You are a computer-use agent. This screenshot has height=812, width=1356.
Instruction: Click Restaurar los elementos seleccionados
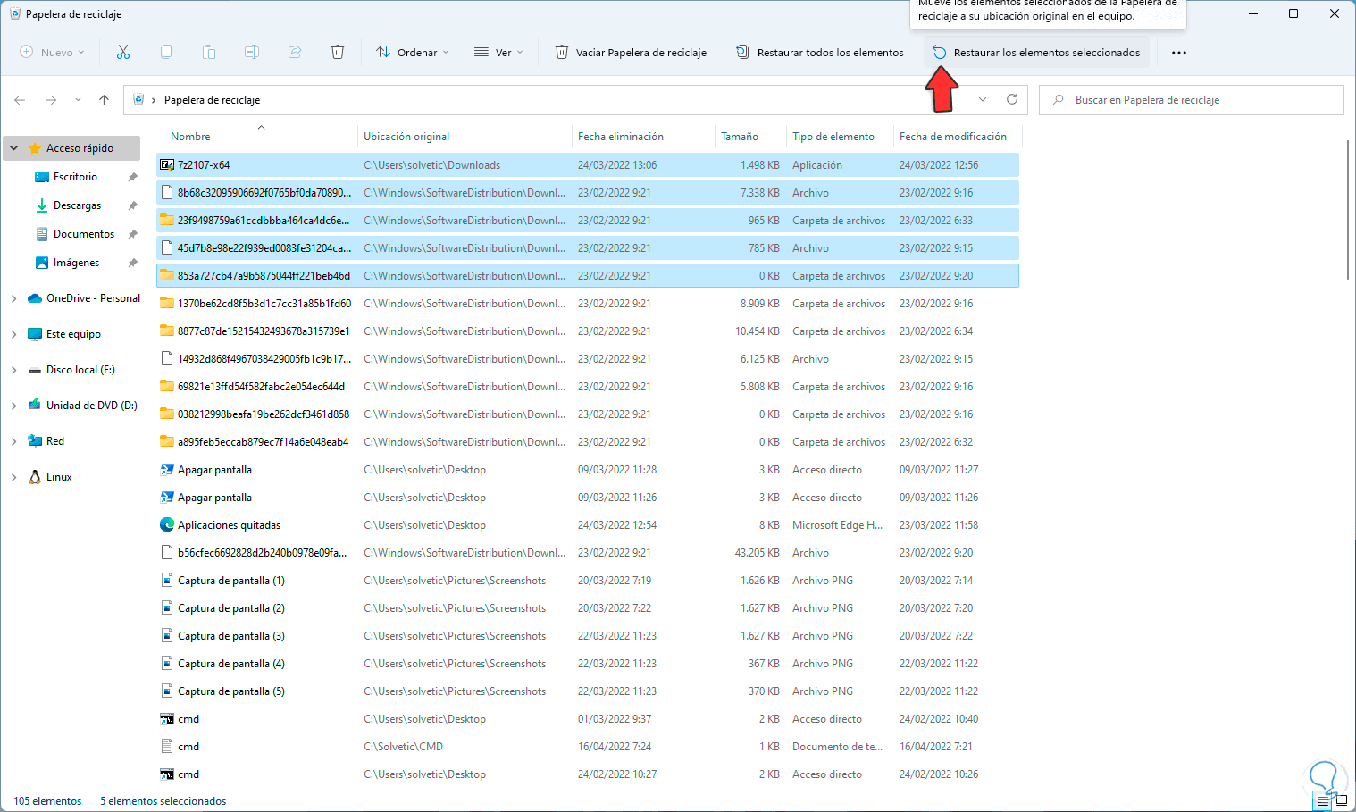pyautogui.click(x=1036, y=53)
